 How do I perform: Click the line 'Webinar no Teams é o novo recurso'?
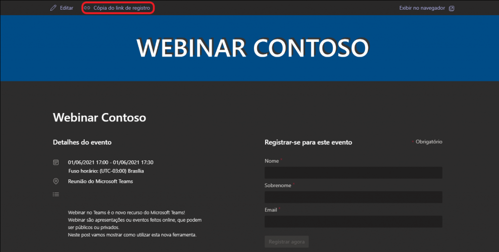coord(126,213)
